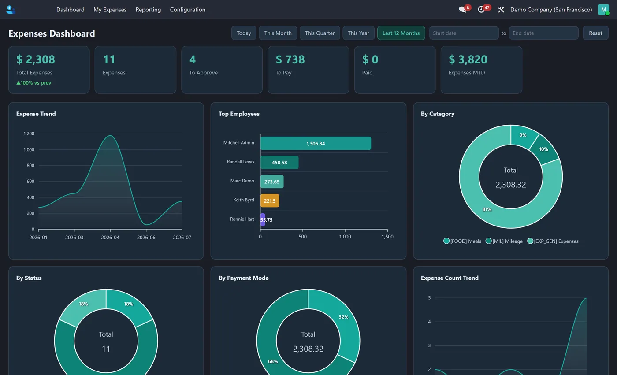Open the To Approve card
Viewport: 617px width, 375px height.
(x=222, y=70)
